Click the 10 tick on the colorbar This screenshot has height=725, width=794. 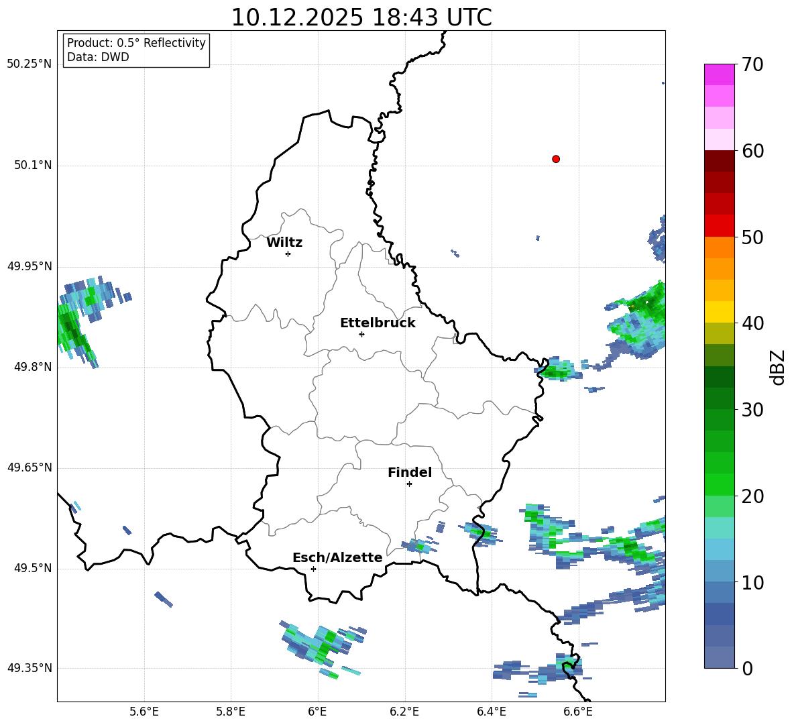(x=752, y=582)
